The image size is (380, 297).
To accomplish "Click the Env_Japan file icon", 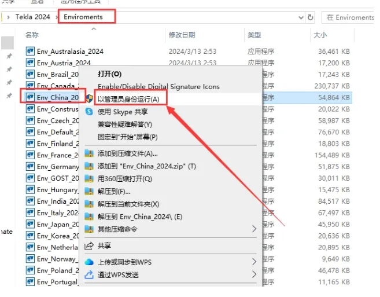I will [30, 224].
